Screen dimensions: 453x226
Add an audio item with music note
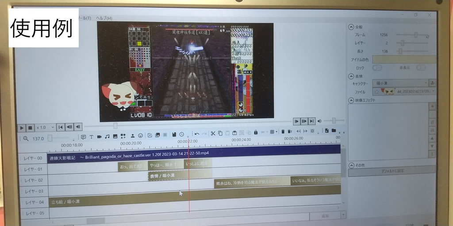[x=107, y=136]
